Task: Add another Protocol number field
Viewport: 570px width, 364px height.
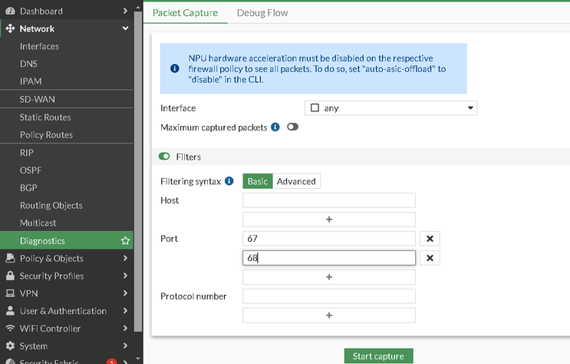Action: (329, 315)
